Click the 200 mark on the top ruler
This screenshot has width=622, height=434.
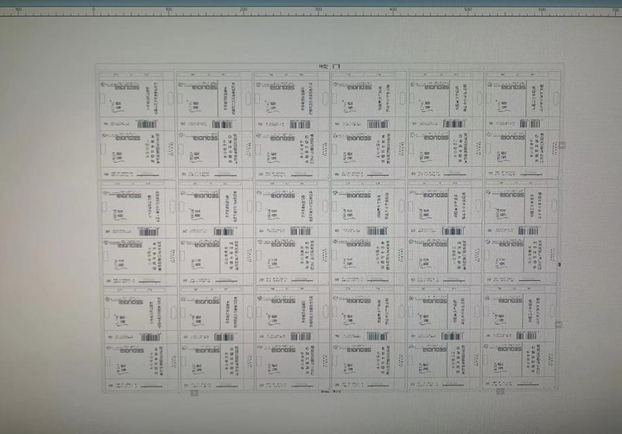244,10
